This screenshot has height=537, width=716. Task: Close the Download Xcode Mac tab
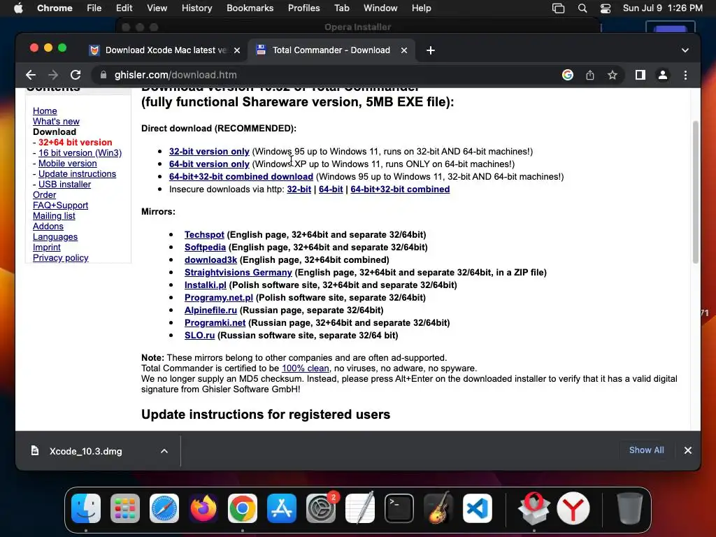pyautogui.click(x=237, y=50)
